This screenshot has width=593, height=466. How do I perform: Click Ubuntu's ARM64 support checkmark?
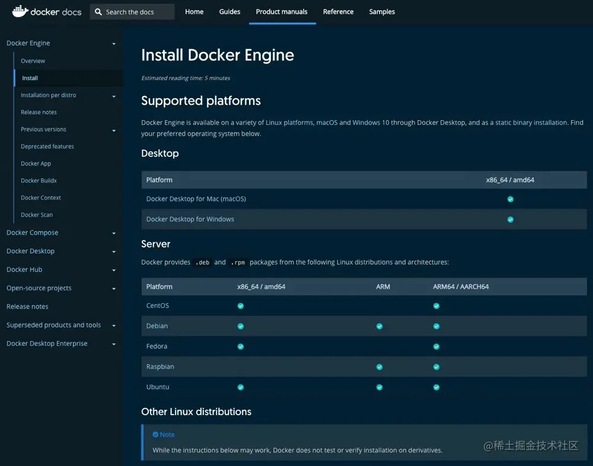[436, 387]
